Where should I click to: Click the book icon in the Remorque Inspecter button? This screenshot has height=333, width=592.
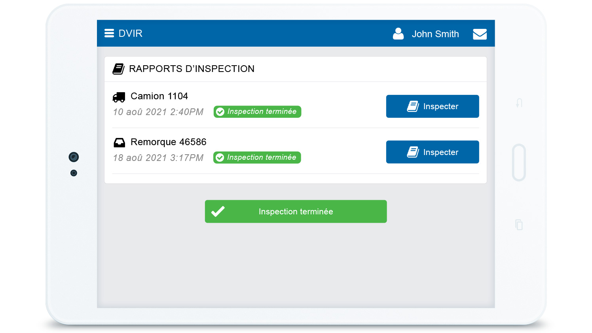[413, 152]
